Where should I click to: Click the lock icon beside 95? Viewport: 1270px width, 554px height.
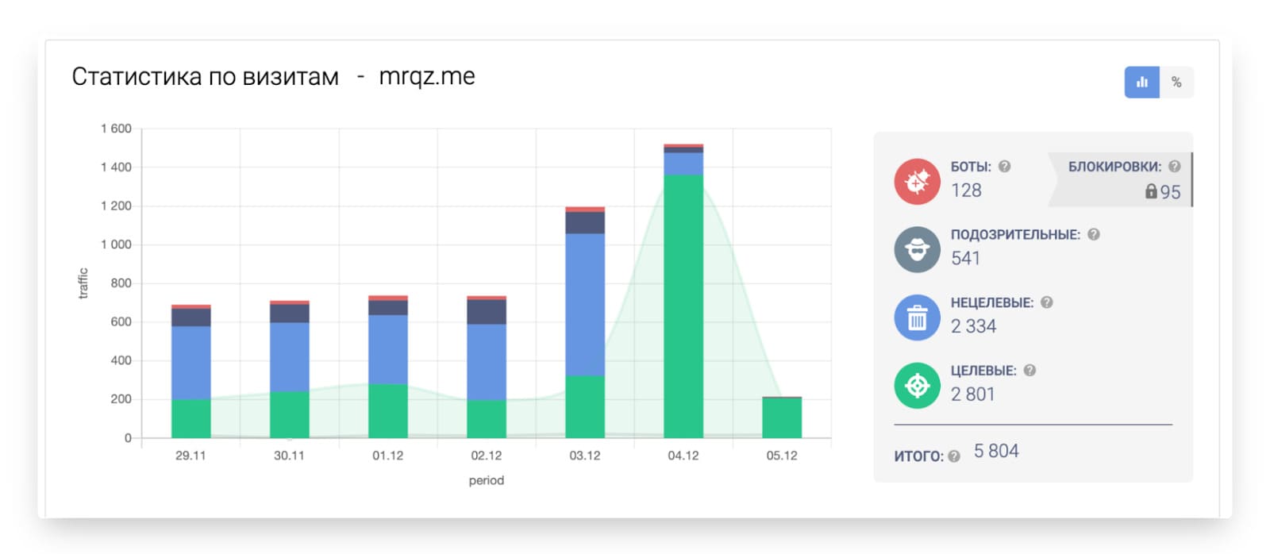click(x=1151, y=191)
